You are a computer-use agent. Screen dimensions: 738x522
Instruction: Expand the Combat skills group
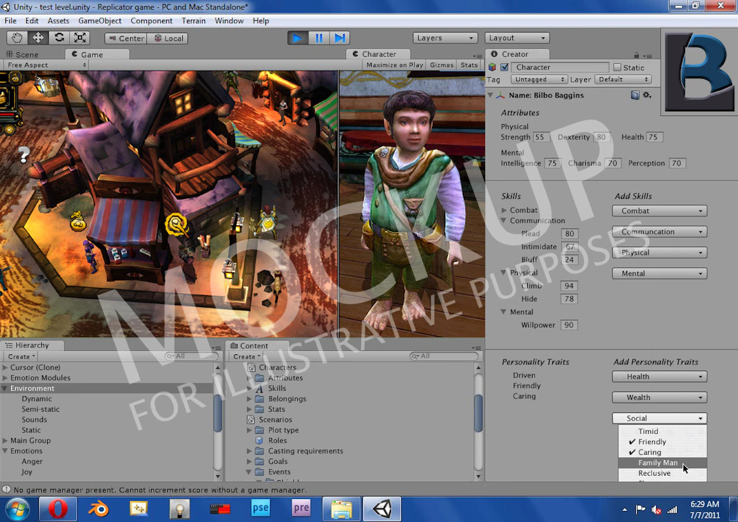pos(504,211)
